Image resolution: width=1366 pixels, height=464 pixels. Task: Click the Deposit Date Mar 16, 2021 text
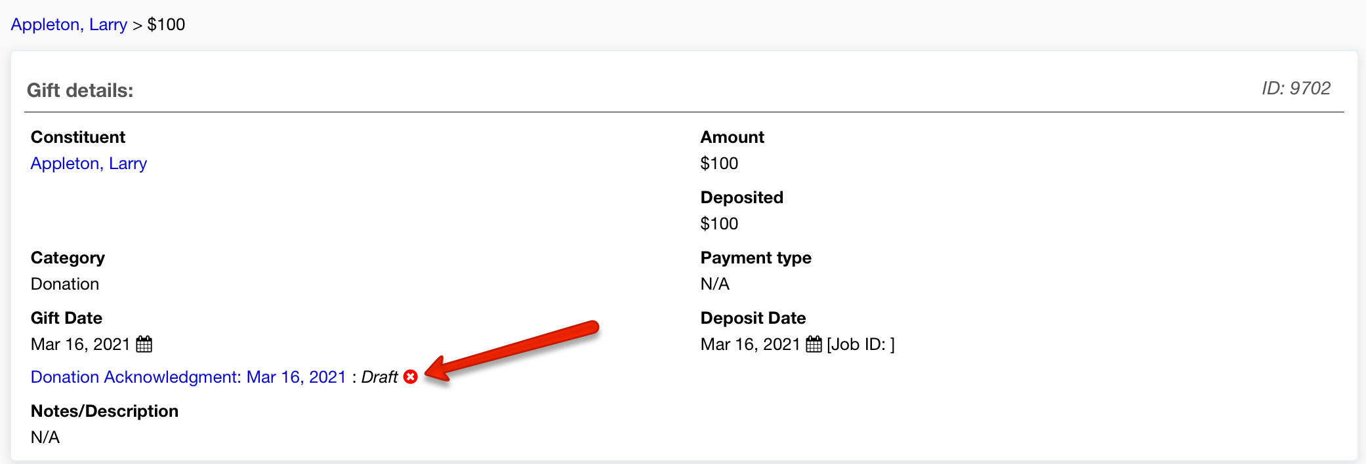pos(750,345)
